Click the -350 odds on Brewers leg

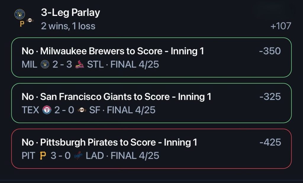[x=270, y=51]
